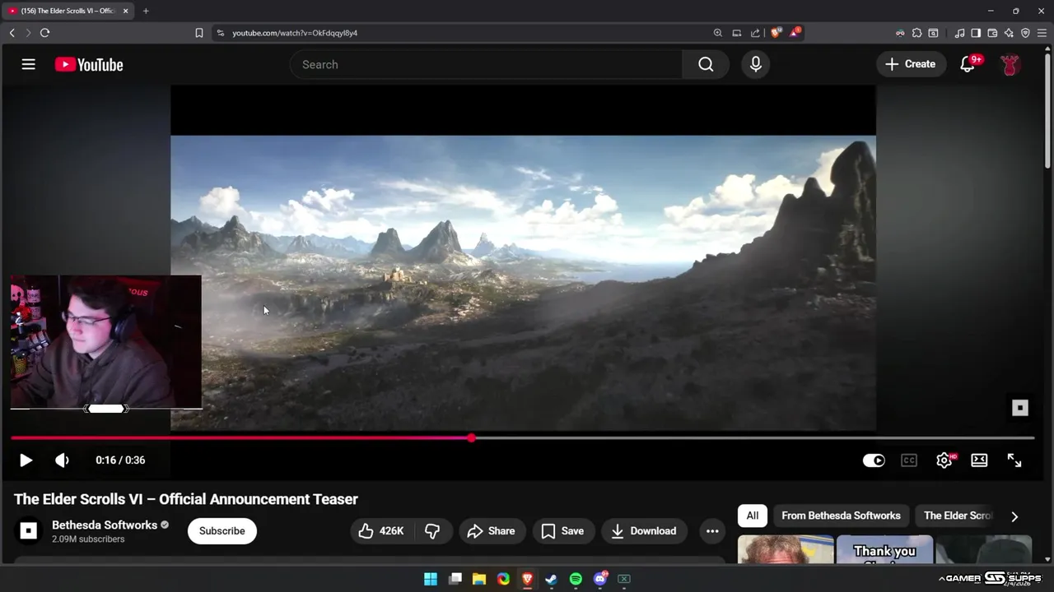
Task: Open the Create menu
Action: coord(911,64)
